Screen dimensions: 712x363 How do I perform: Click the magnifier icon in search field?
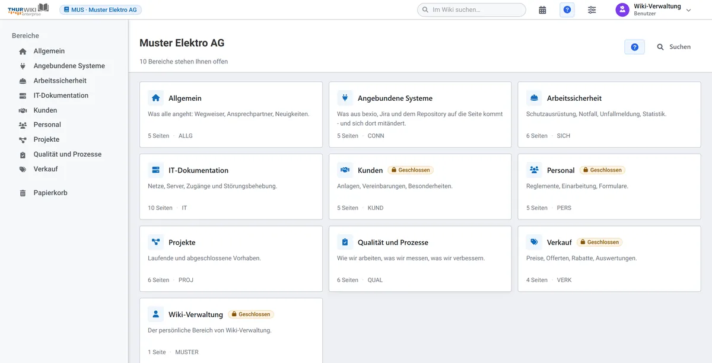pos(425,10)
